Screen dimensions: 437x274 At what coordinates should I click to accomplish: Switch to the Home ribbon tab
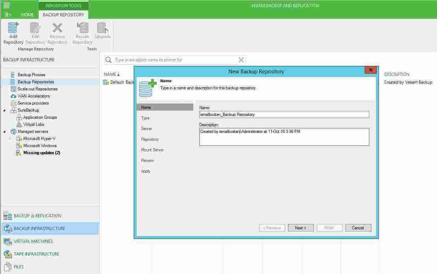[x=27, y=15]
